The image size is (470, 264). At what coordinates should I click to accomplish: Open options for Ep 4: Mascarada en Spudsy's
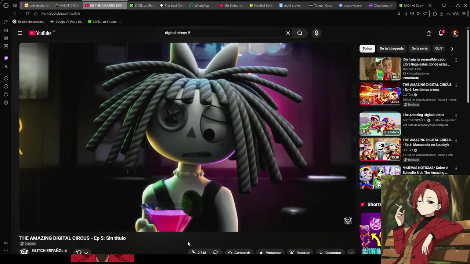(x=456, y=140)
